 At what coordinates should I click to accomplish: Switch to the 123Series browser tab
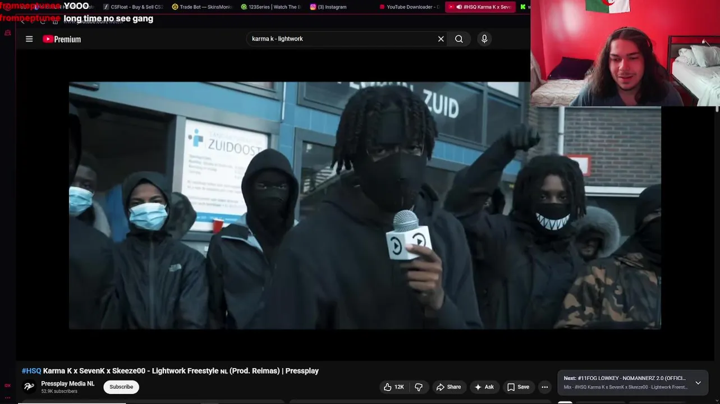271,7
